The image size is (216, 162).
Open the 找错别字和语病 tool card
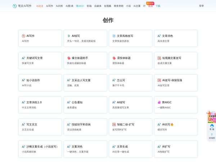tap(85, 127)
